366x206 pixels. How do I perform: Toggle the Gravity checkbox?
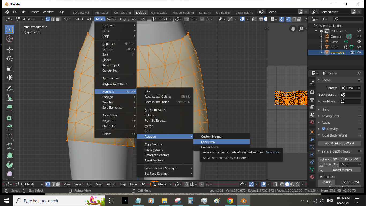tap(324, 129)
